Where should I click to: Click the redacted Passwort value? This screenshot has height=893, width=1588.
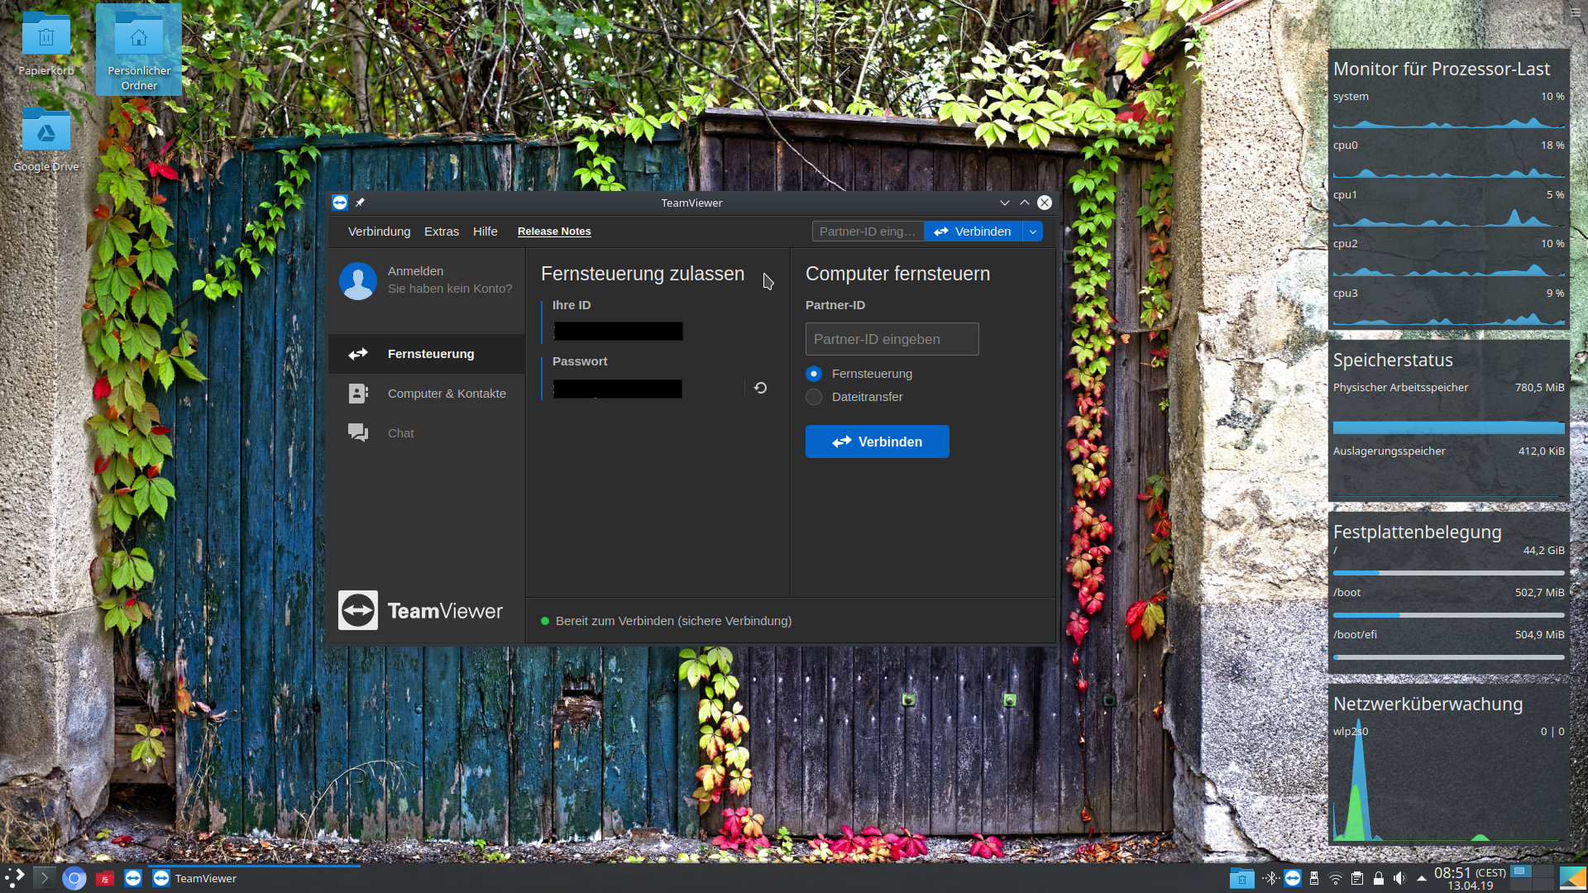(618, 389)
